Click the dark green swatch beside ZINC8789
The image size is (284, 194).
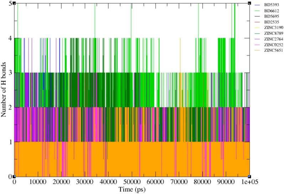click(x=257, y=34)
